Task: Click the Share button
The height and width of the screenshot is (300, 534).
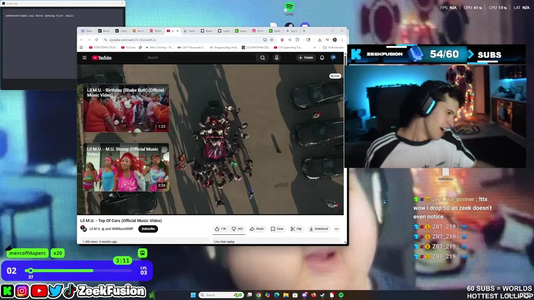Action: coord(257,229)
